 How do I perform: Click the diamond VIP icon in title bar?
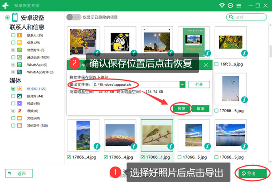[x=222, y=5]
